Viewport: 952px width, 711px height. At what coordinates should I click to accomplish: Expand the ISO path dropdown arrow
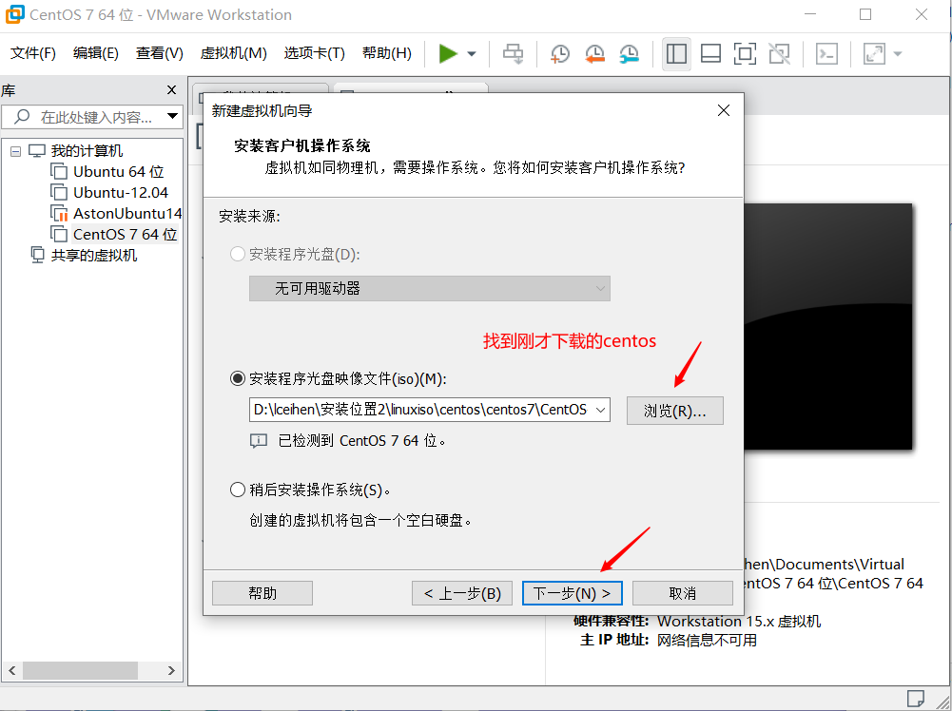[x=600, y=410]
